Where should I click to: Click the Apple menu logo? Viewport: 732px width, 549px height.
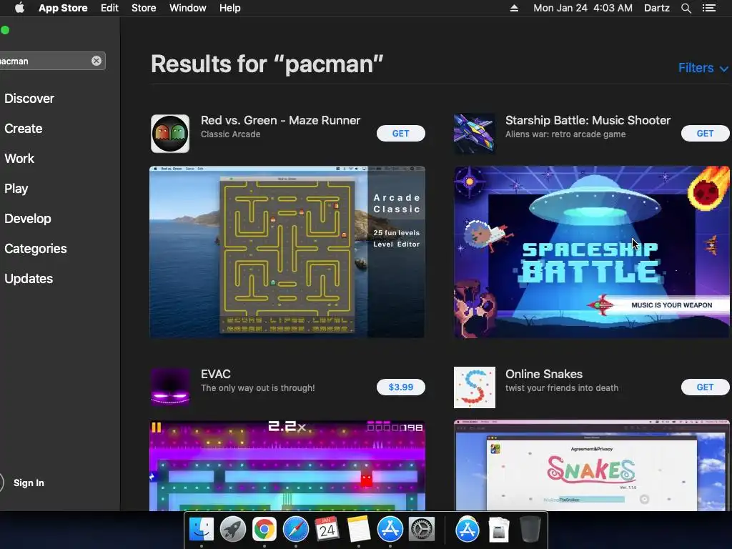(x=19, y=8)
